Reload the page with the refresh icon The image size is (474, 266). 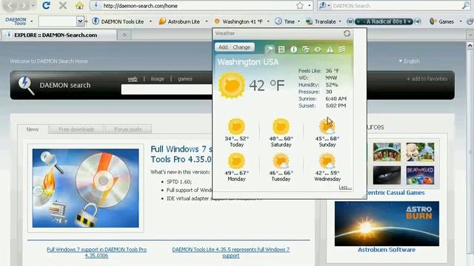(46, 5)
